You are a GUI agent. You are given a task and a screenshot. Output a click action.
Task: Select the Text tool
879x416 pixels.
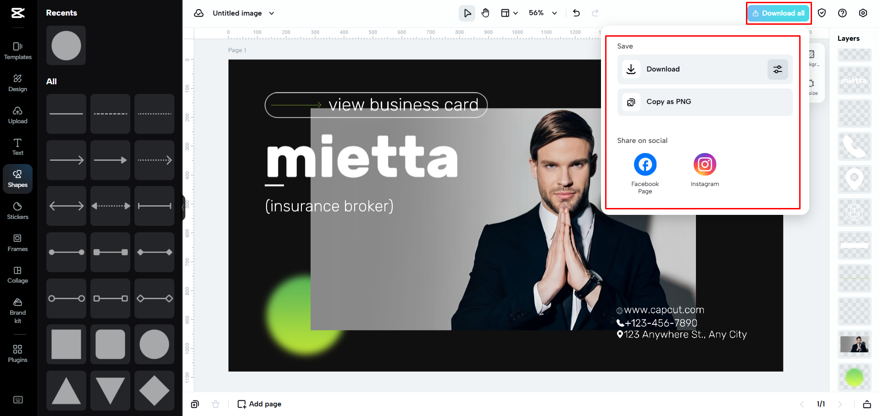coord(17,147)
